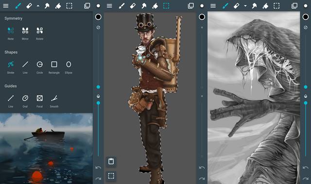
Task: Select the Mirror symmetry option
Action: pos(25,33)
